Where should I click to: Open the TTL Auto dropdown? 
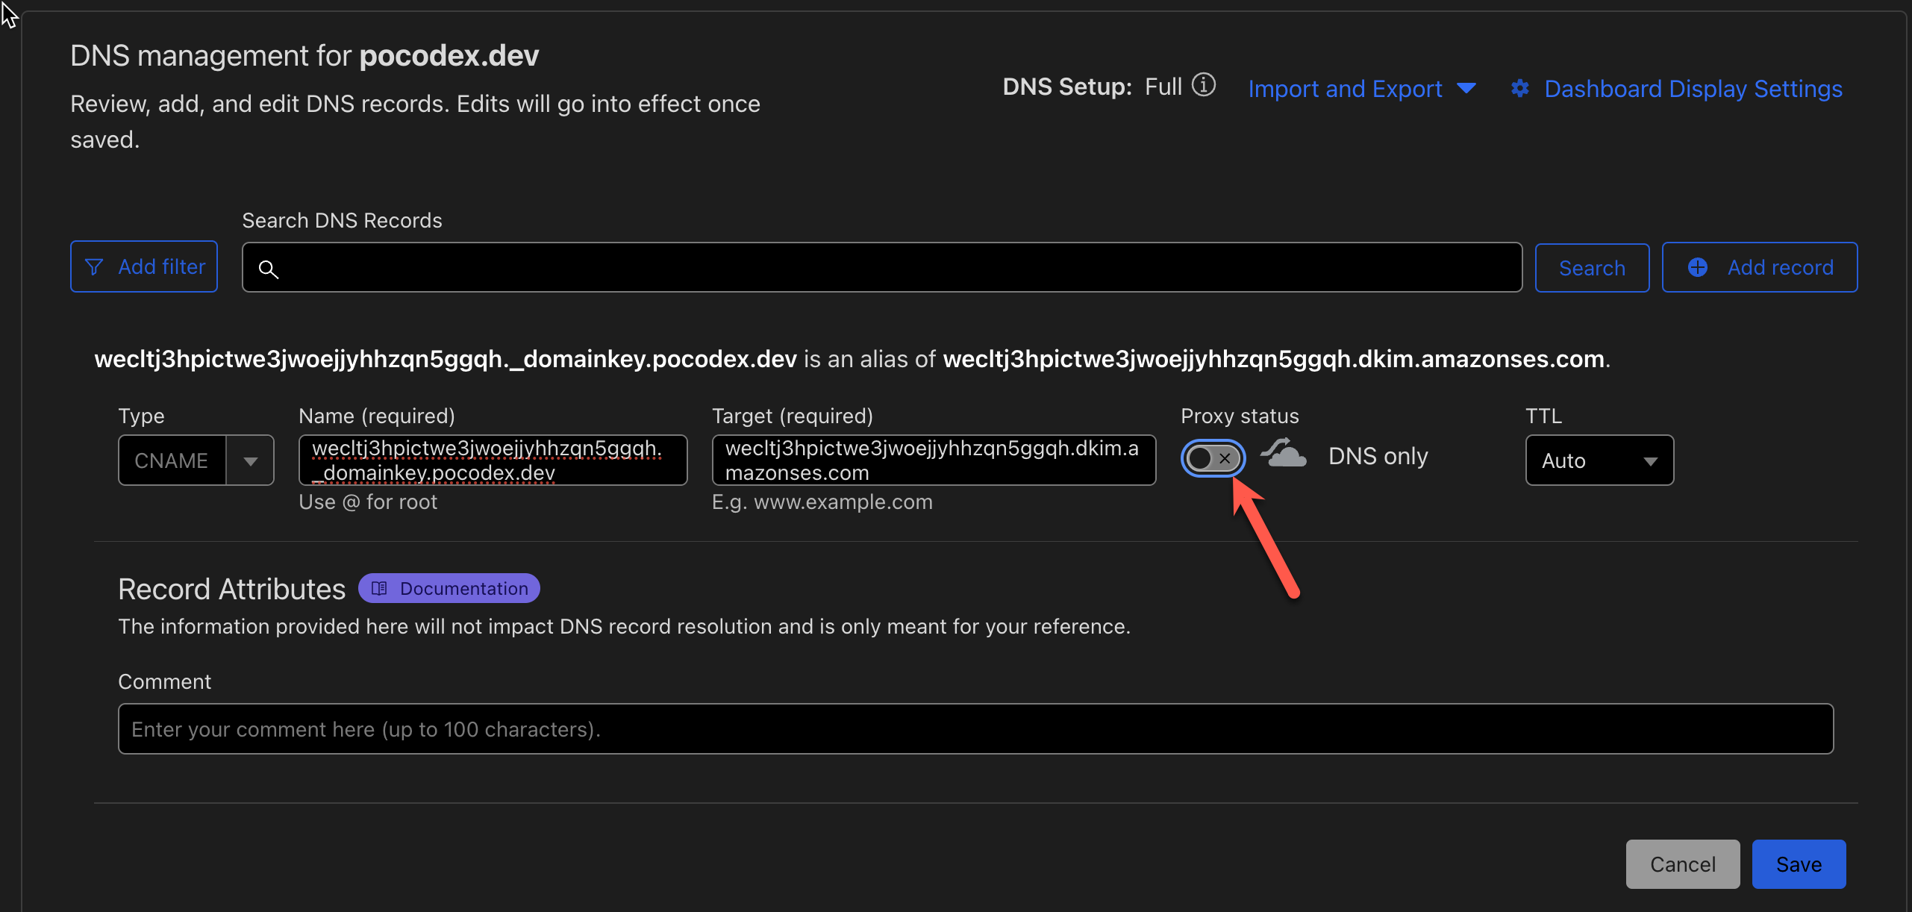click(1599, 460)
